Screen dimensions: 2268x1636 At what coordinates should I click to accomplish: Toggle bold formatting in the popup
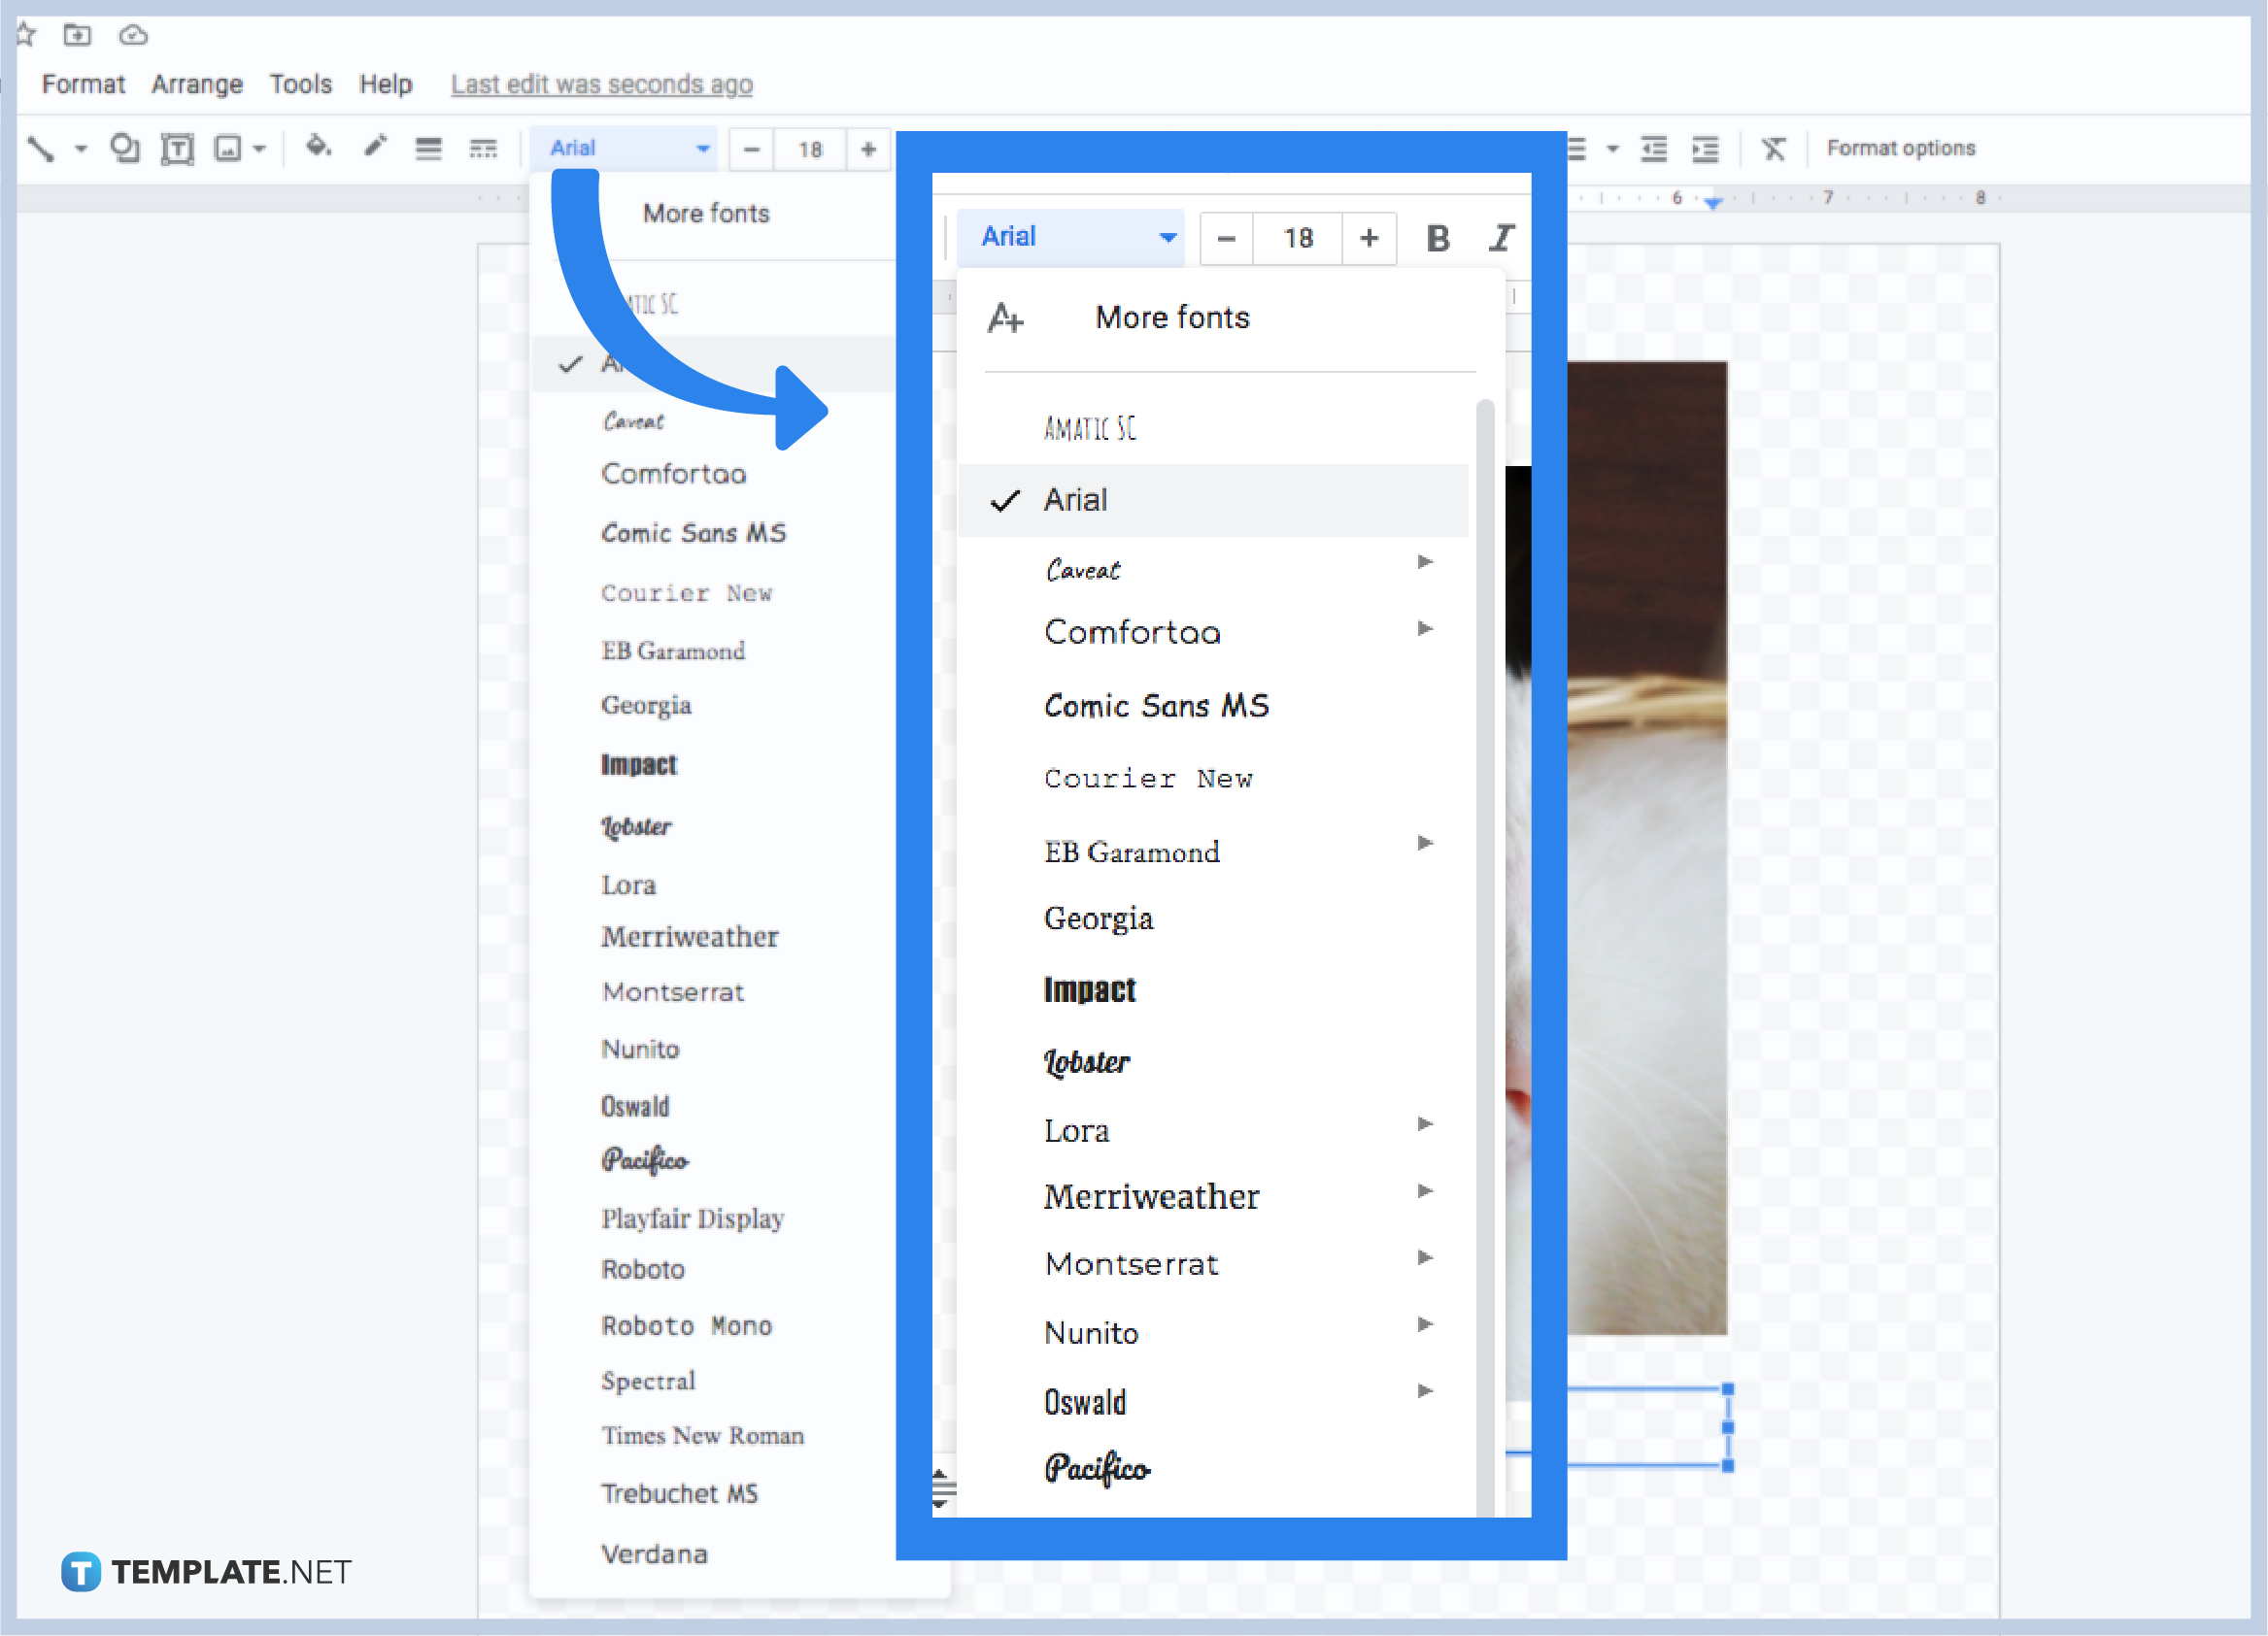[1438, 238]
